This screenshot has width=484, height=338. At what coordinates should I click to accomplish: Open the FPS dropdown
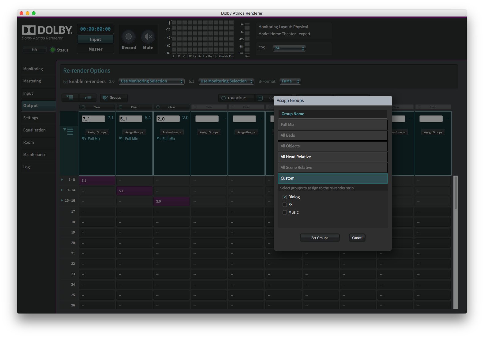point(289,48)
